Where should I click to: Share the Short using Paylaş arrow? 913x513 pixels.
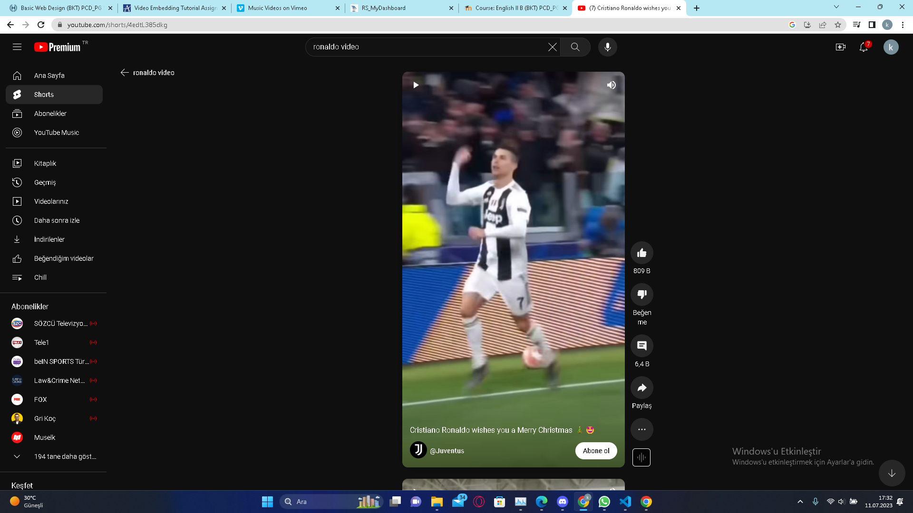641,388
